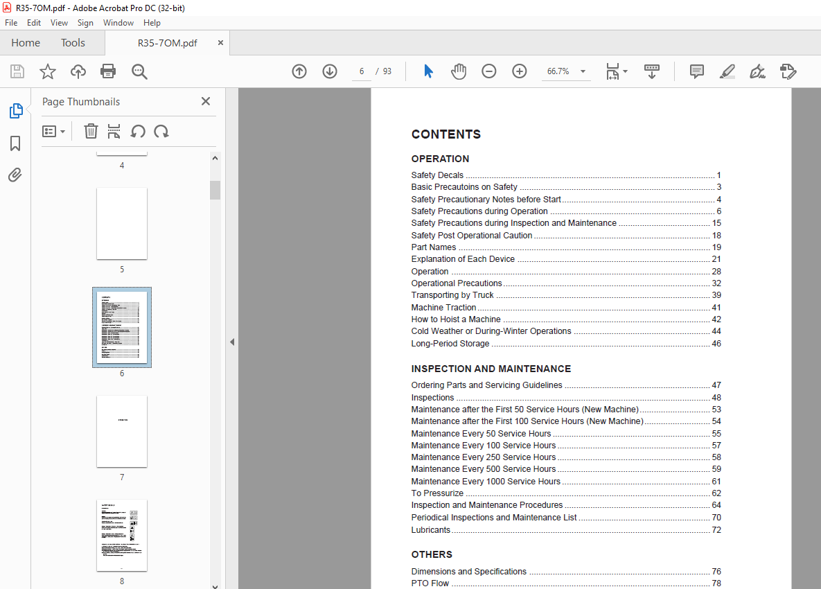
Task: Open the View menu
Action: [59, 23]
